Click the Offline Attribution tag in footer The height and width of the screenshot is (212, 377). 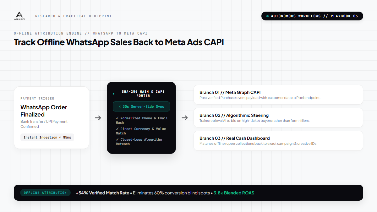[45, 193]
